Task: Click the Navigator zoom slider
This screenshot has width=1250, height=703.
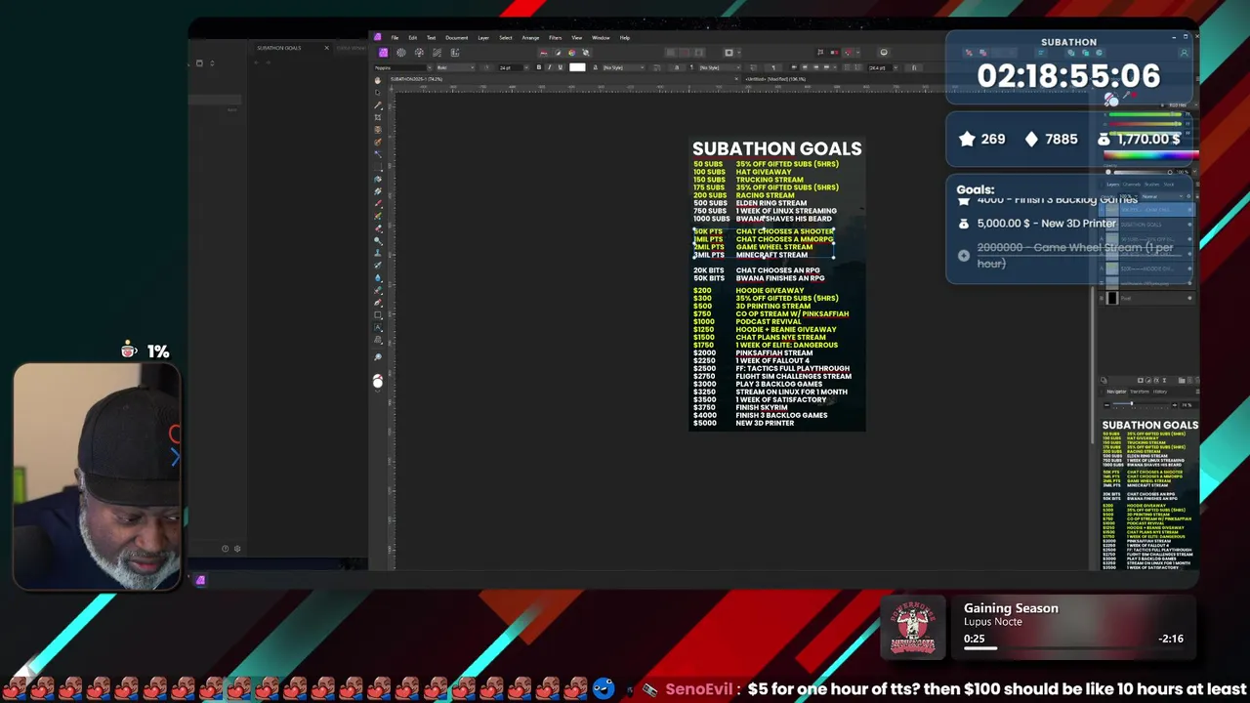Action: [1140, 403]
